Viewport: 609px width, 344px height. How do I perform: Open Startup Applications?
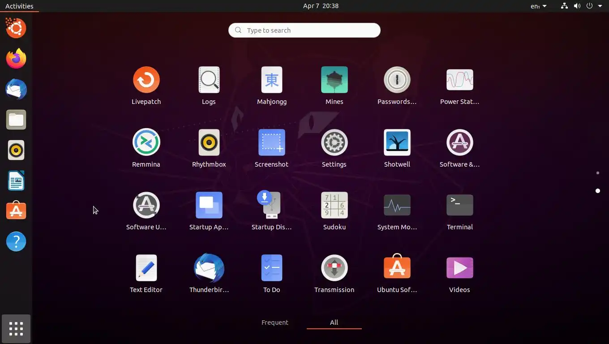pos(209,211)
